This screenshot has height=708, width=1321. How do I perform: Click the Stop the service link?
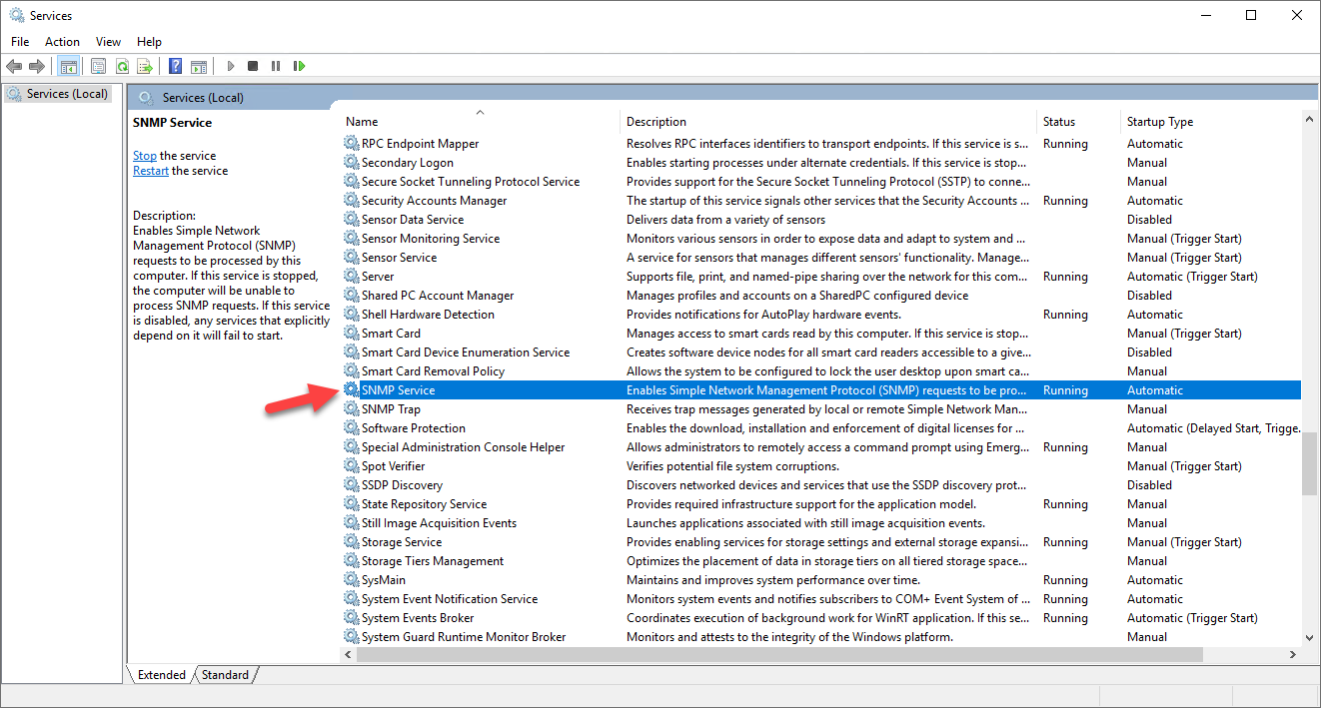pos(145,155)
